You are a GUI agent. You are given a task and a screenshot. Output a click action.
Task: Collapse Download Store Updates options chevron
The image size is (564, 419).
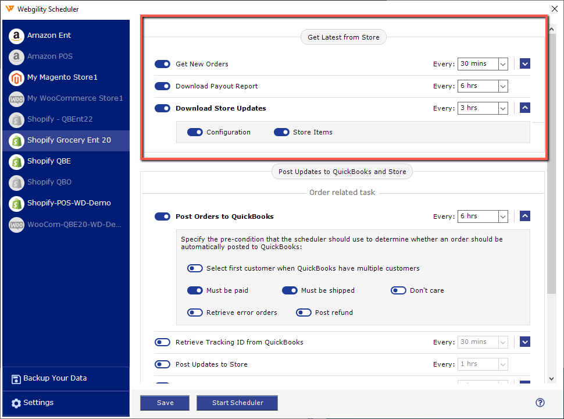pos(525,108)
